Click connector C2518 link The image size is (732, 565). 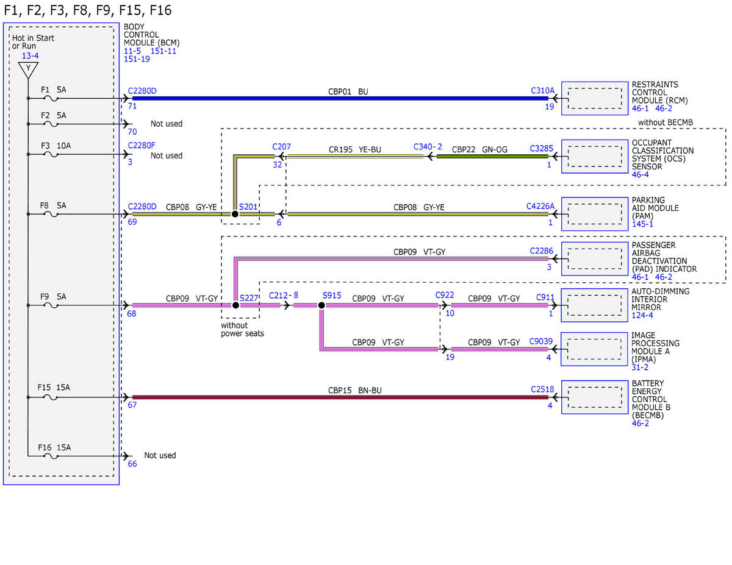(542, 388)
